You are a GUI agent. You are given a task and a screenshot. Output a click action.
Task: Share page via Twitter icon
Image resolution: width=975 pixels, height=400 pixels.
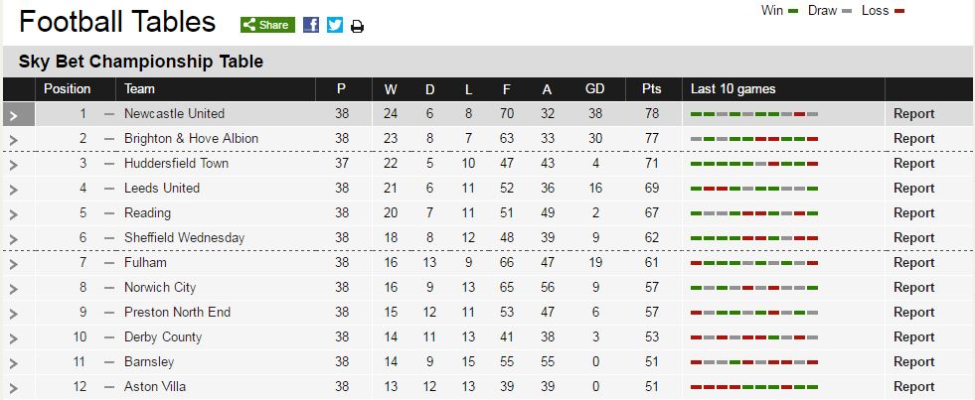pos(335,25)
